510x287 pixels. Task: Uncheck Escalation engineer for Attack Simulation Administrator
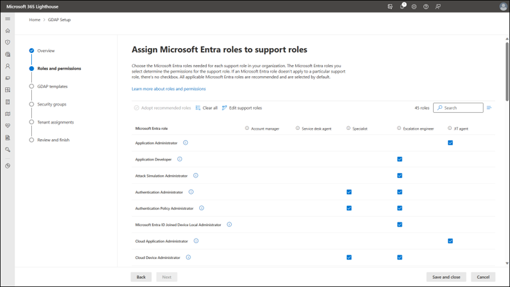point(400,176)
